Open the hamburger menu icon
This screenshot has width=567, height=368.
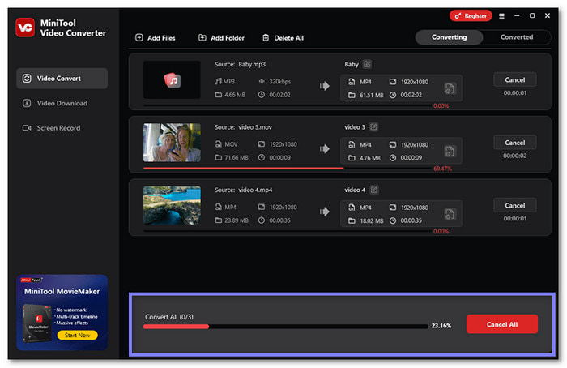pyautogui.click(x=501, y=16)
